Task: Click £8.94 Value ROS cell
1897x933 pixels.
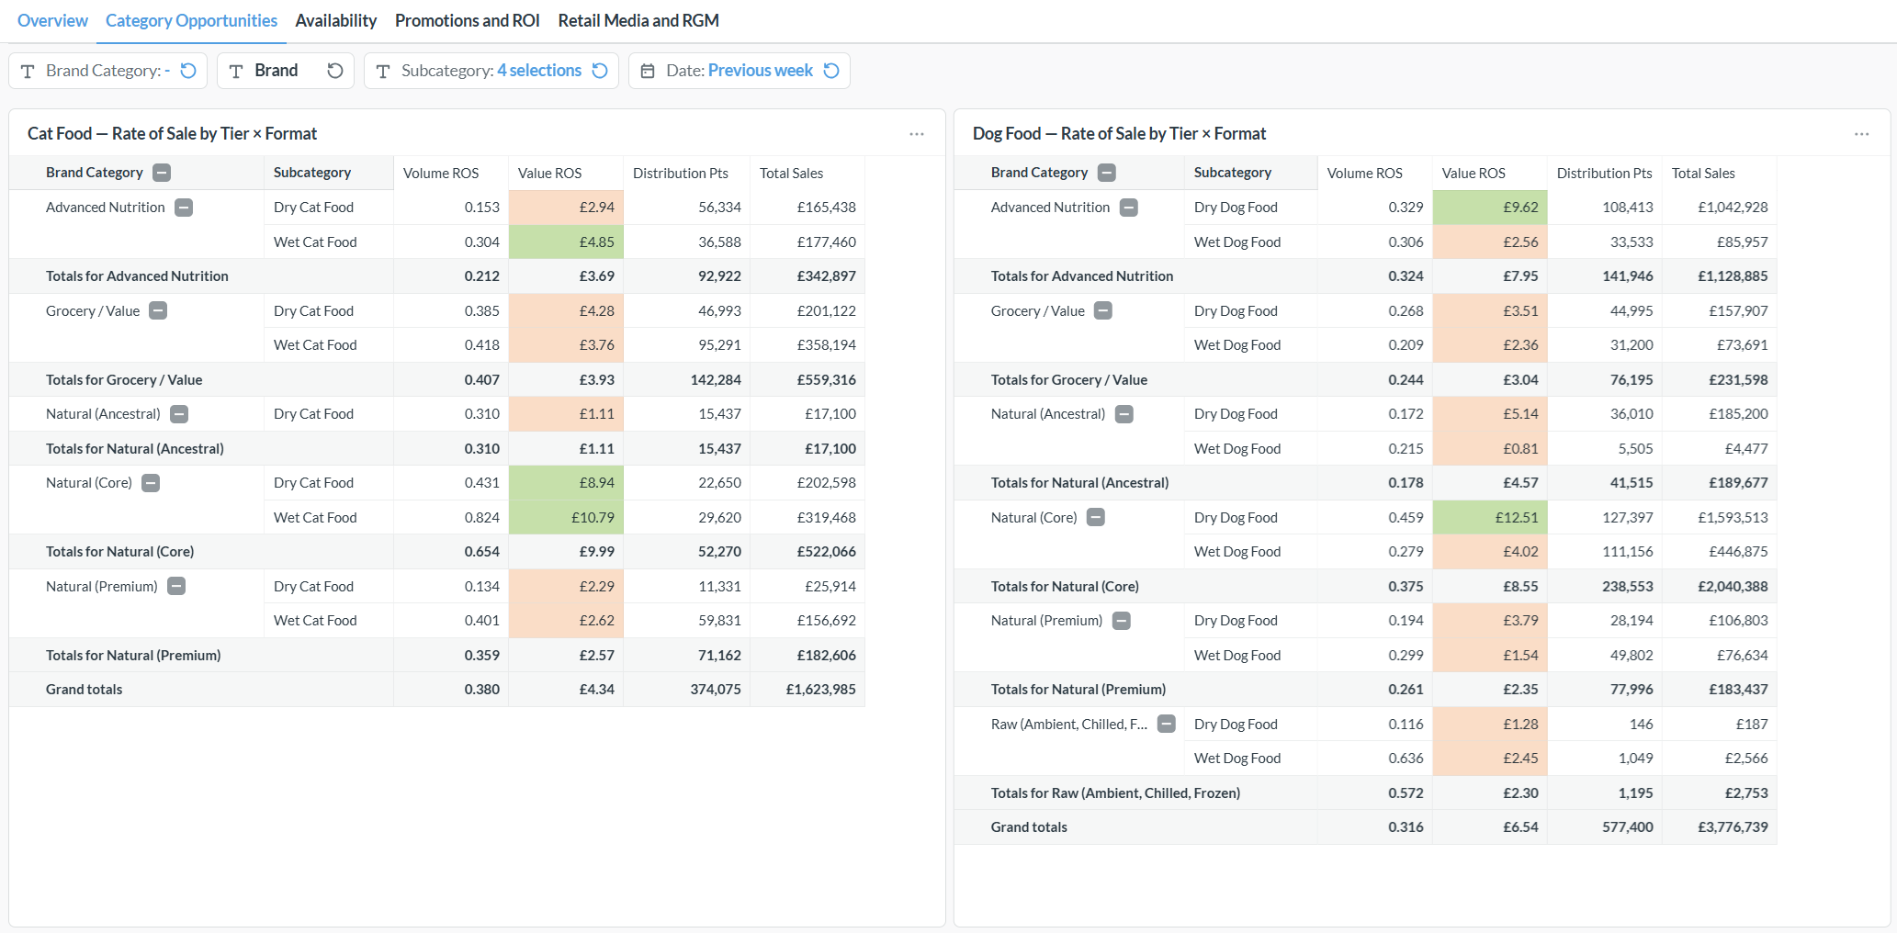Action: pyautogui.click(x=566, y=483)
